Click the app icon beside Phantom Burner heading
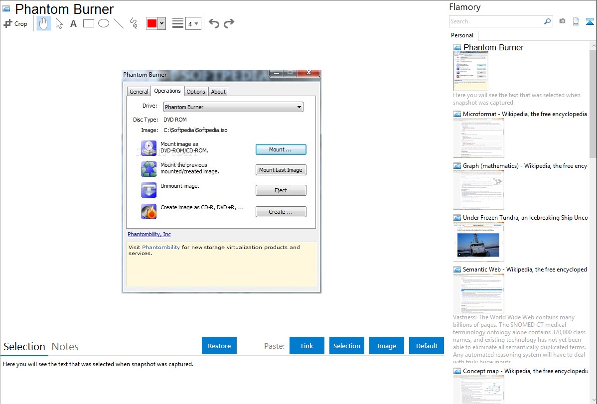The image size is (597, 404). click(6, 9)
